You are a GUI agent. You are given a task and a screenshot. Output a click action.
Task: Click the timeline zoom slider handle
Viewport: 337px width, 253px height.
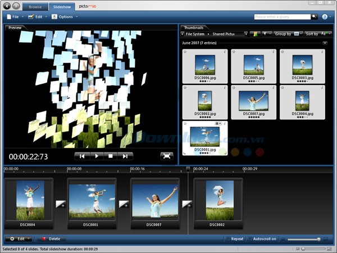click(318, 239)
